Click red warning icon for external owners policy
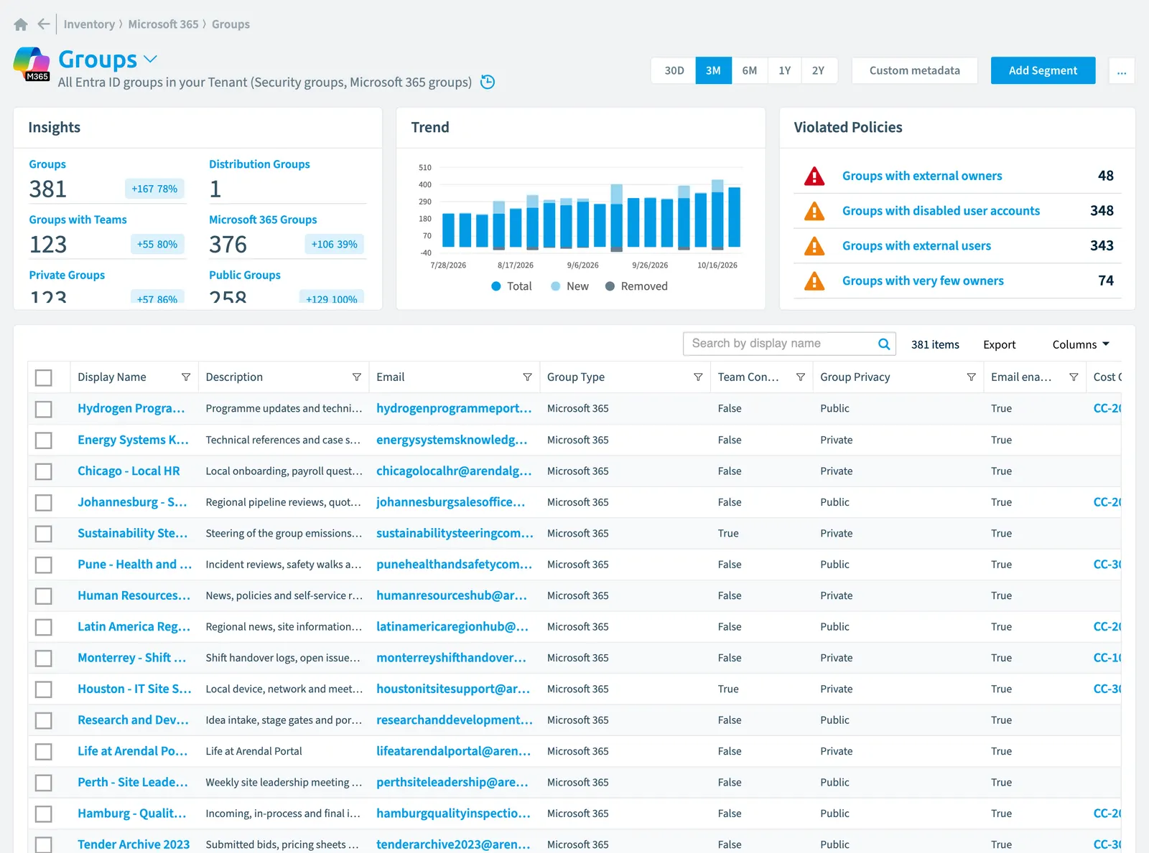 tap(814, 176)
